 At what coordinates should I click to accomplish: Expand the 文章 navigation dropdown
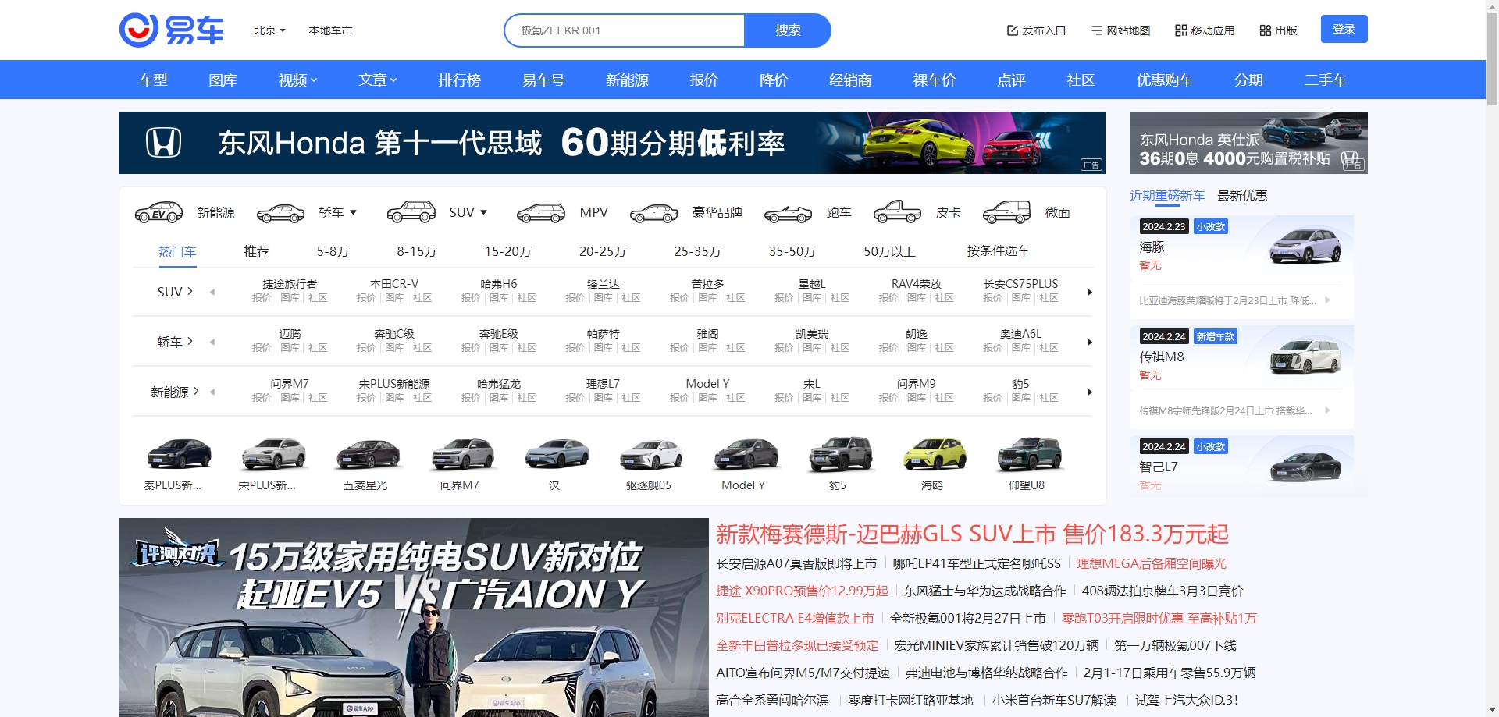378,80
